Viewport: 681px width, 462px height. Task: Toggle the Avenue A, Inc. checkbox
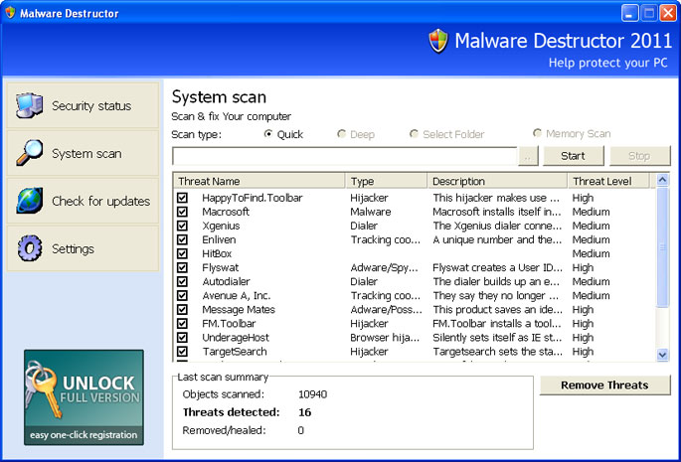[x=182, y=295]
